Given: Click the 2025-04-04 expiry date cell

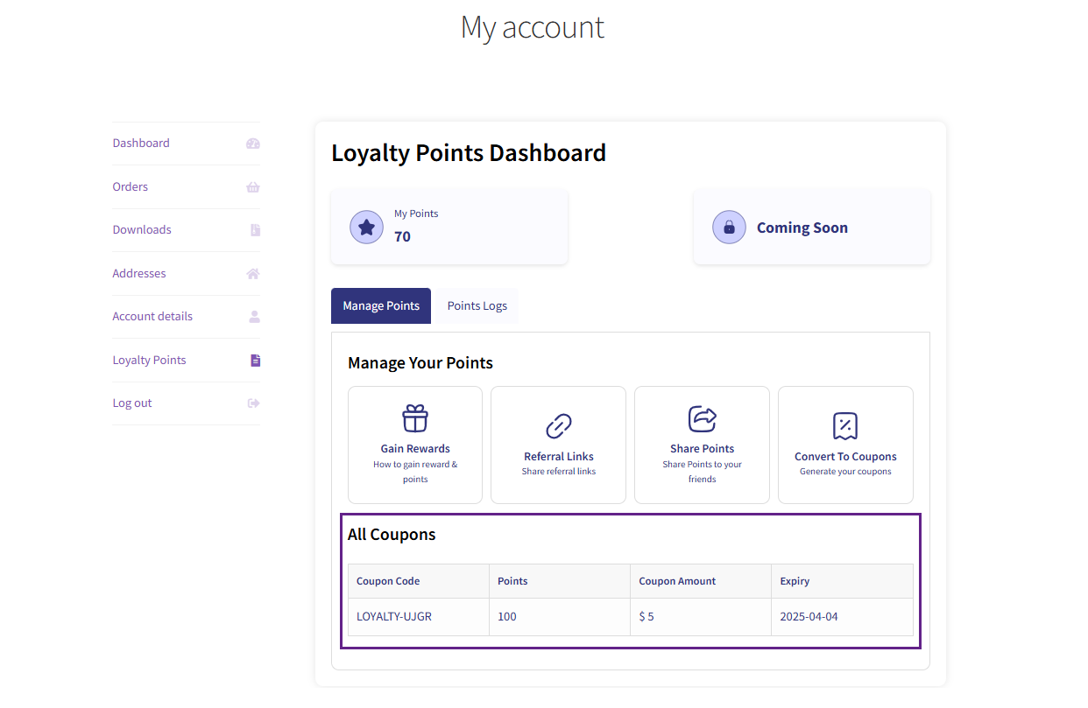Looking at the screenshot, I should pyautogui.click(x=842, y=617).
